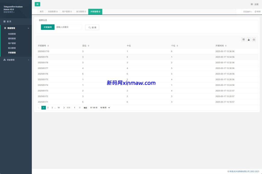Switch to the 用户管理 tab

(x=66, y=12)
